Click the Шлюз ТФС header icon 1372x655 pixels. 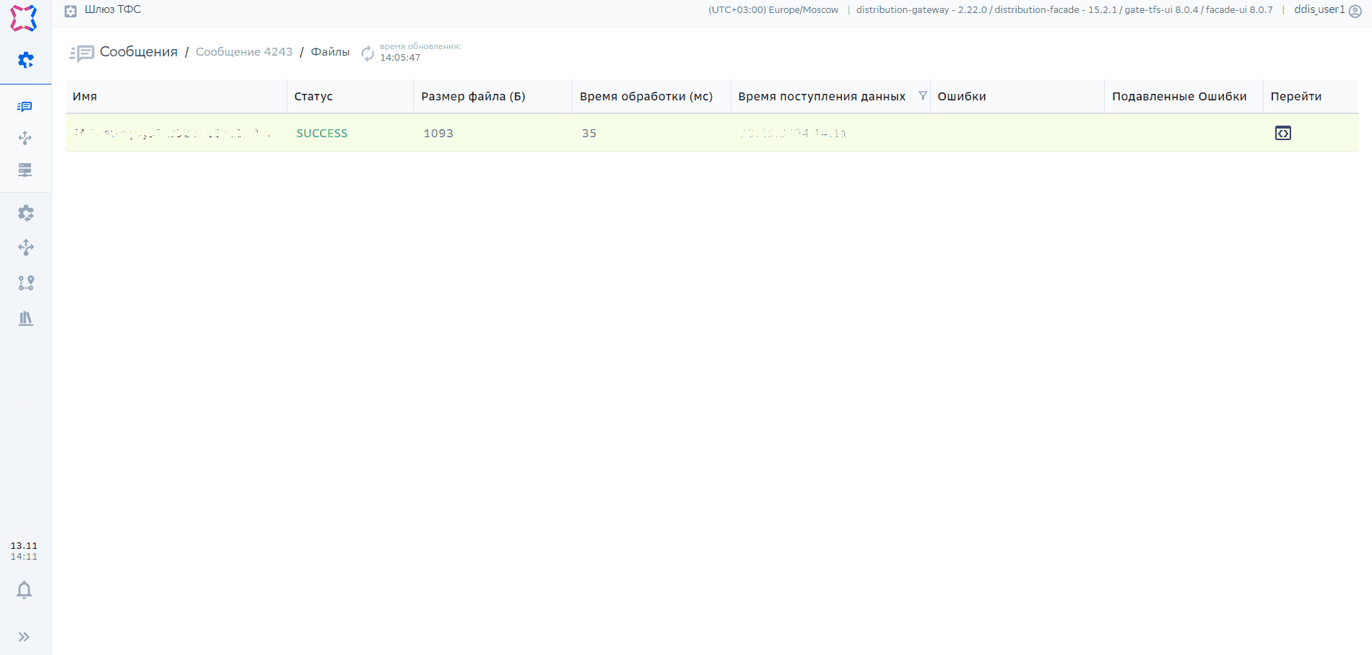tap(71, 11)
